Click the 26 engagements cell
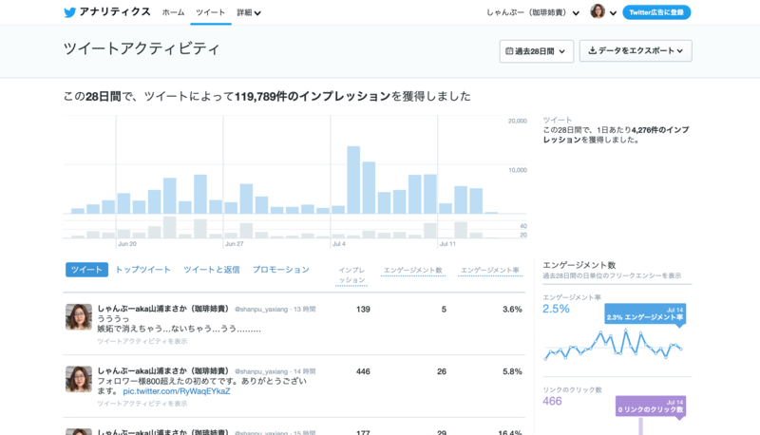The image size is (760, 435). [x=442, y=371]
